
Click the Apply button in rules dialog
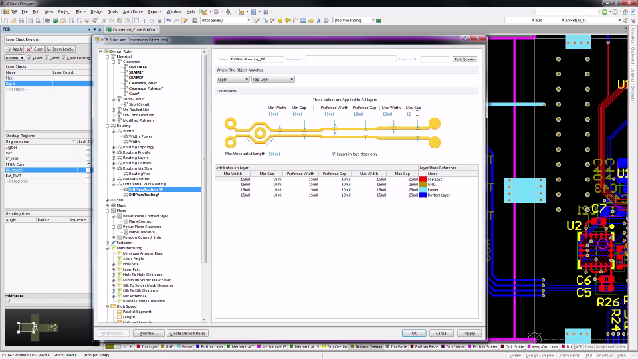pos(470,333)
